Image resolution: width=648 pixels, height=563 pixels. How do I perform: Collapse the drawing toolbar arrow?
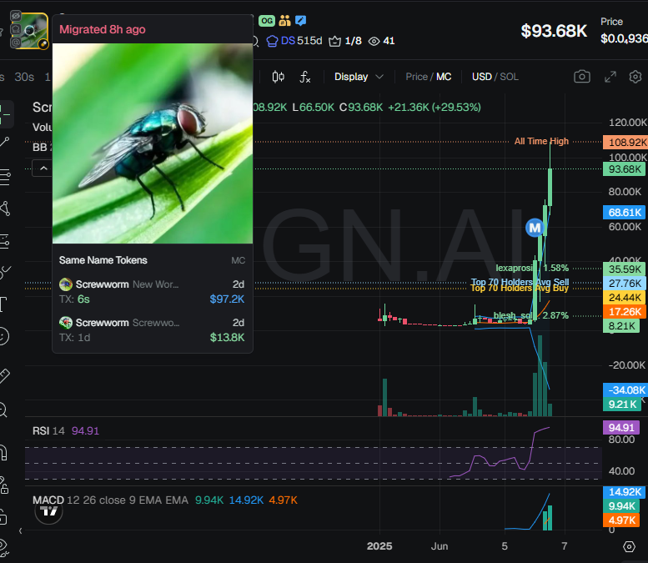click(20, 530)
